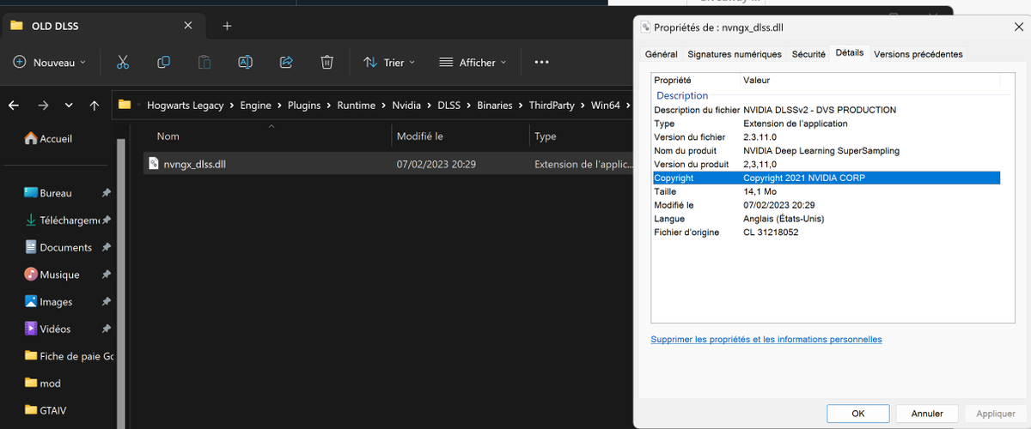Image resolution: width=1031 pixels, height=429 pixels.
Task: Select Fichier d'origine property row
Action: 826,232
